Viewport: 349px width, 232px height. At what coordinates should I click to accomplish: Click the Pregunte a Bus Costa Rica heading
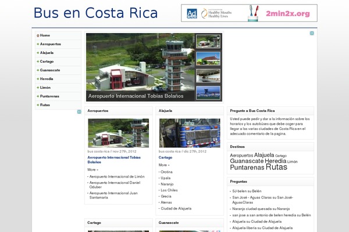point(252,111)
